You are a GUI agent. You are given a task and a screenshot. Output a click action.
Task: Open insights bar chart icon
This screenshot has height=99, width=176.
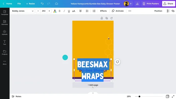[137, 4]
